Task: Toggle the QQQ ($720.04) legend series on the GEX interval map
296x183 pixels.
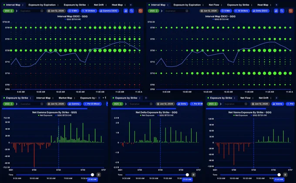Action: click(x=73, y=19)
